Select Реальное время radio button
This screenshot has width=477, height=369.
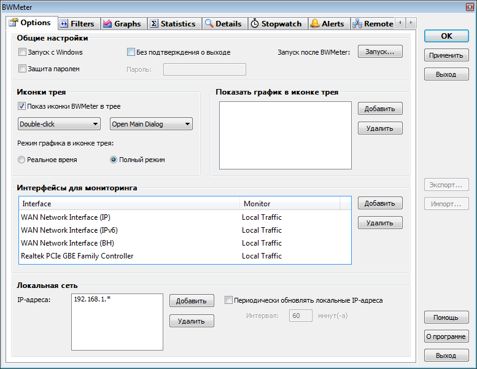(x=21, y=160)
